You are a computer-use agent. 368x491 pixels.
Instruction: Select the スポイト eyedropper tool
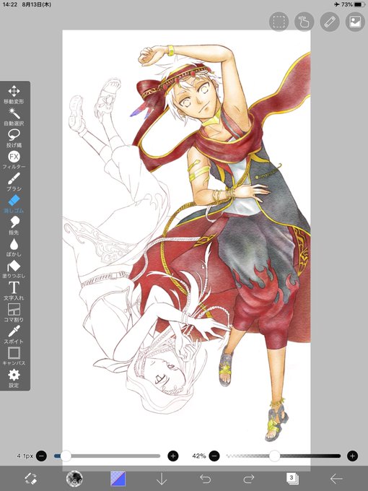click(14, 335)
